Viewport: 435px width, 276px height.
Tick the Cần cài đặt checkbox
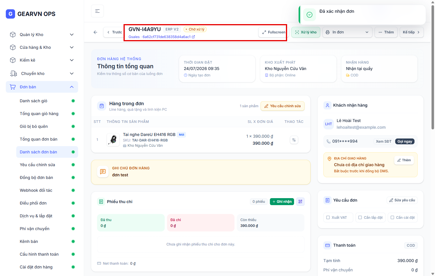tap(392, 217)
